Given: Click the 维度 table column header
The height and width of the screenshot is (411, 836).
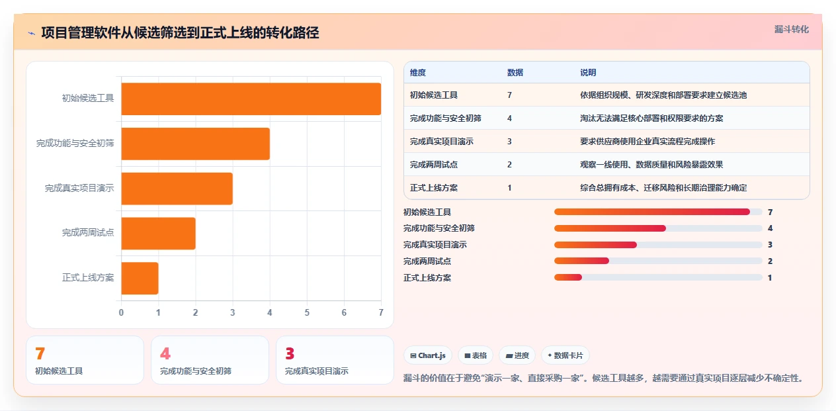Looking at the screenshot, I should click(x=418, y=73).
